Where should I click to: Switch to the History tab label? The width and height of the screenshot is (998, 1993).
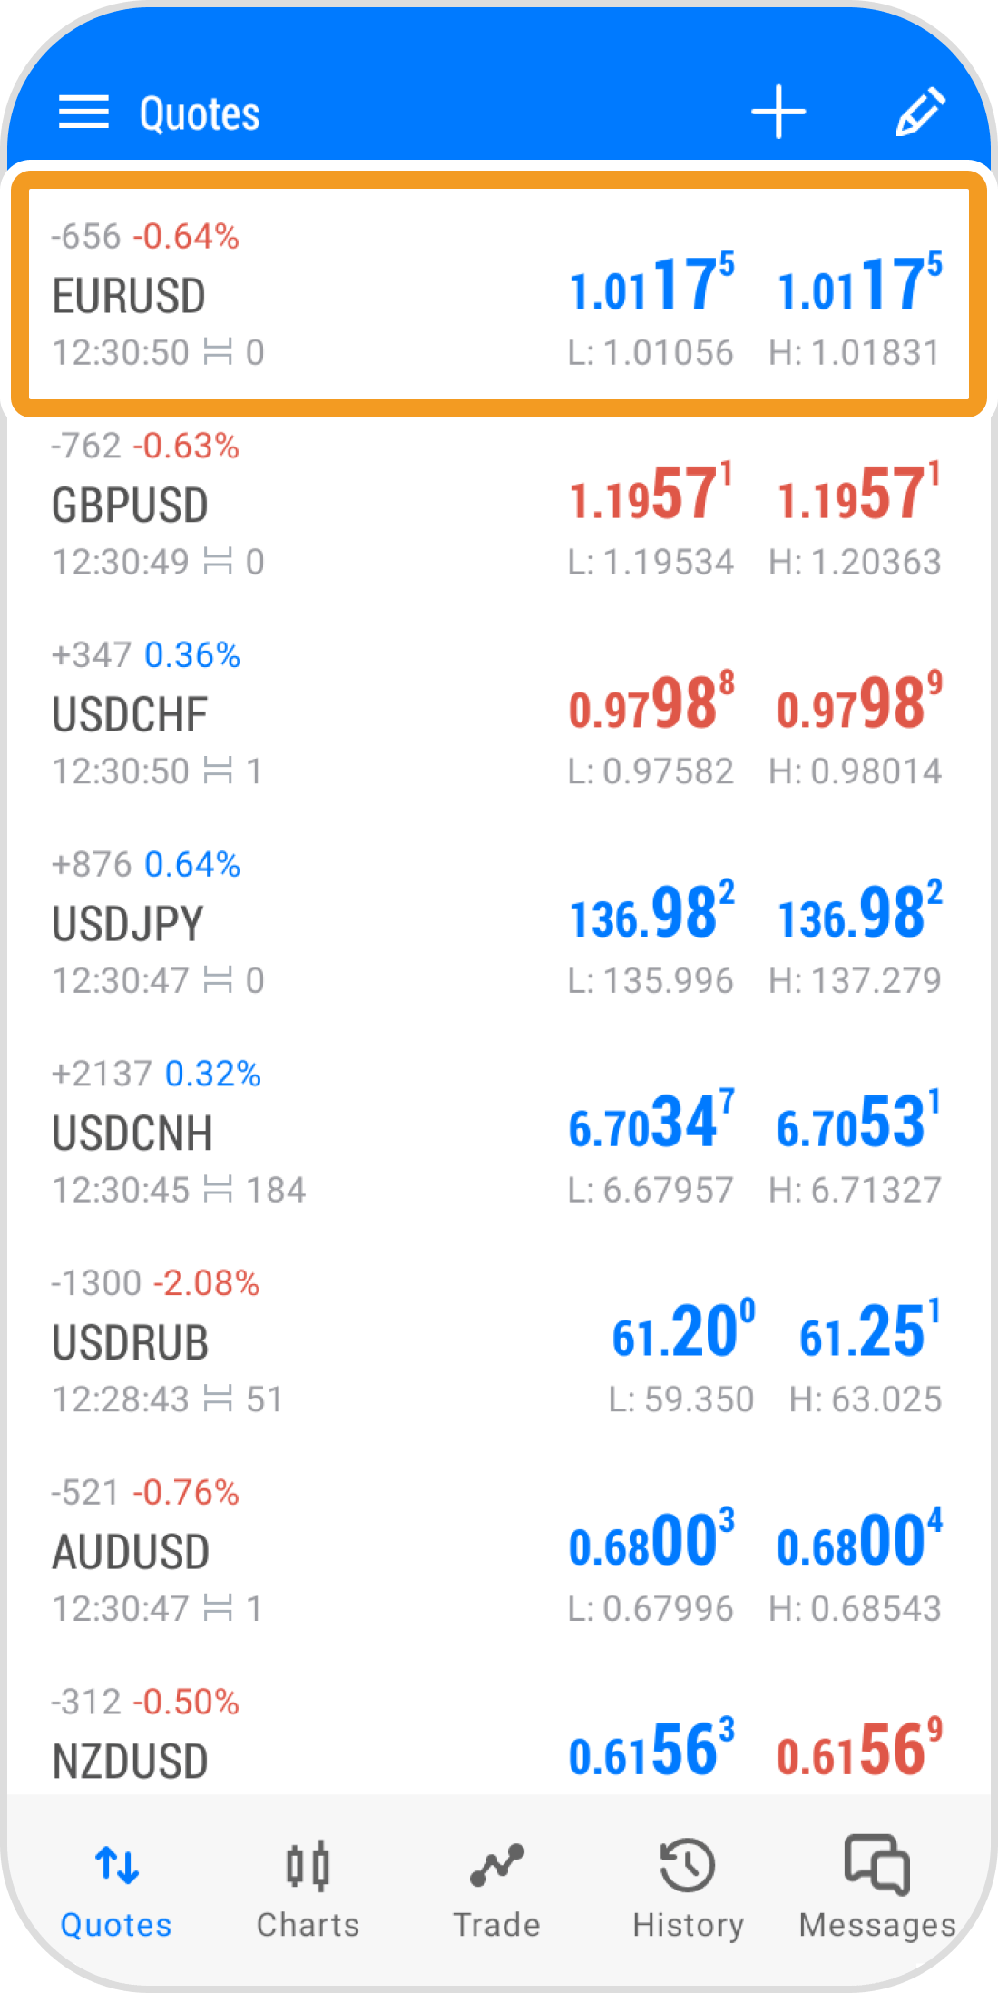tap(688, 1925)
